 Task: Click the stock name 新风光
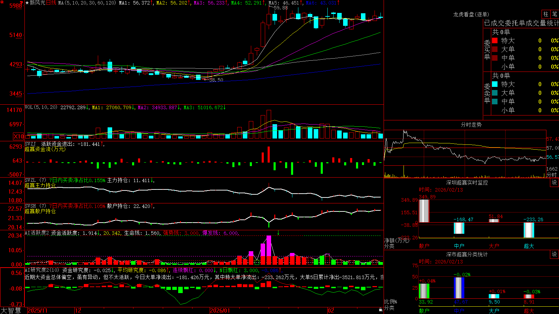pyautogui.click(x=37, y=3)
